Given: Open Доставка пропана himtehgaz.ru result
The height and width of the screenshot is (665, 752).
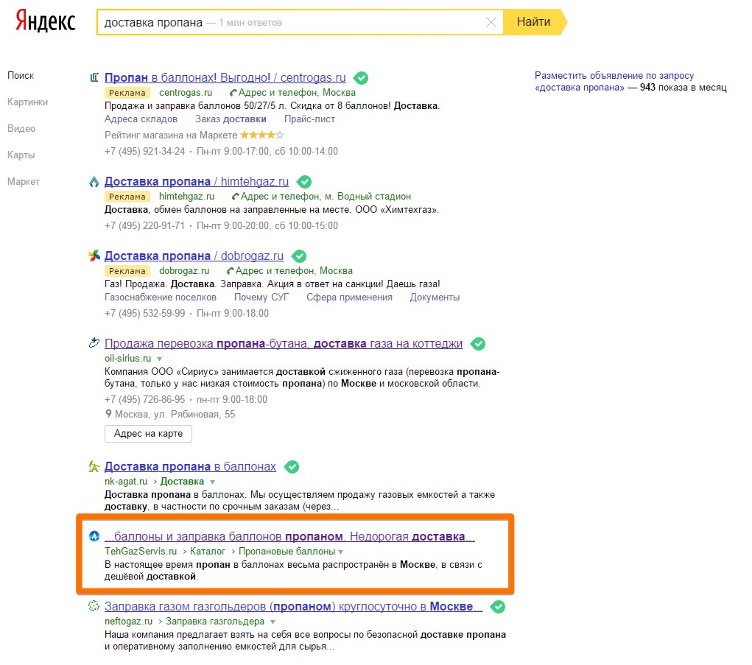Looking at the screenshot, I should click(197, 182).
